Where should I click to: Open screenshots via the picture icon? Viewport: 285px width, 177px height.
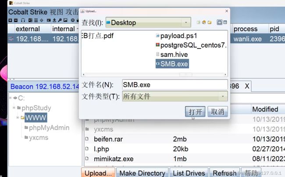(65, 20)
